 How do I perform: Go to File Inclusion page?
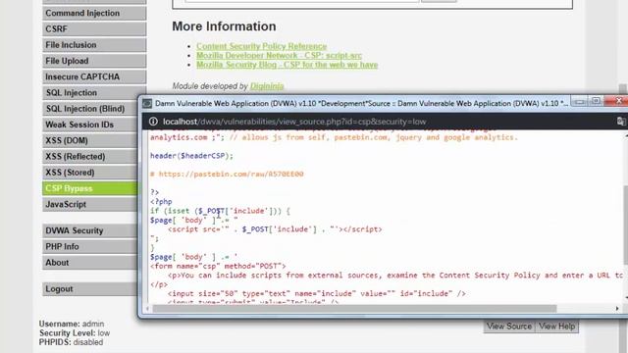[94, 45]
